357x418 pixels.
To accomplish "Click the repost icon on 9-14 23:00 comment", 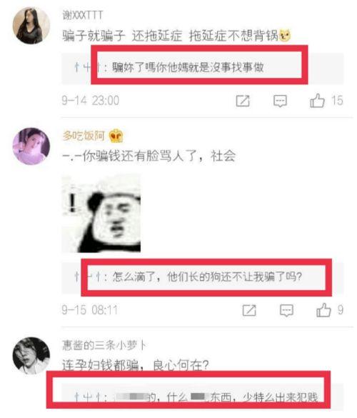I will pos(243,101).
